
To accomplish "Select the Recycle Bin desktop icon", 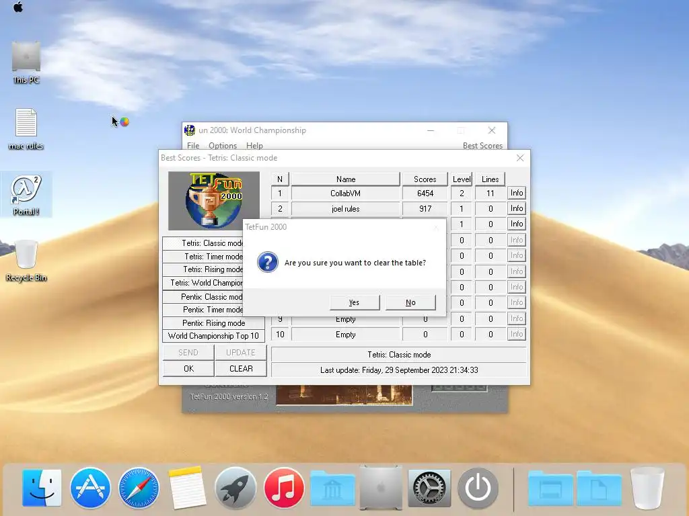I will pyautogui.click(x=26, y=261).
